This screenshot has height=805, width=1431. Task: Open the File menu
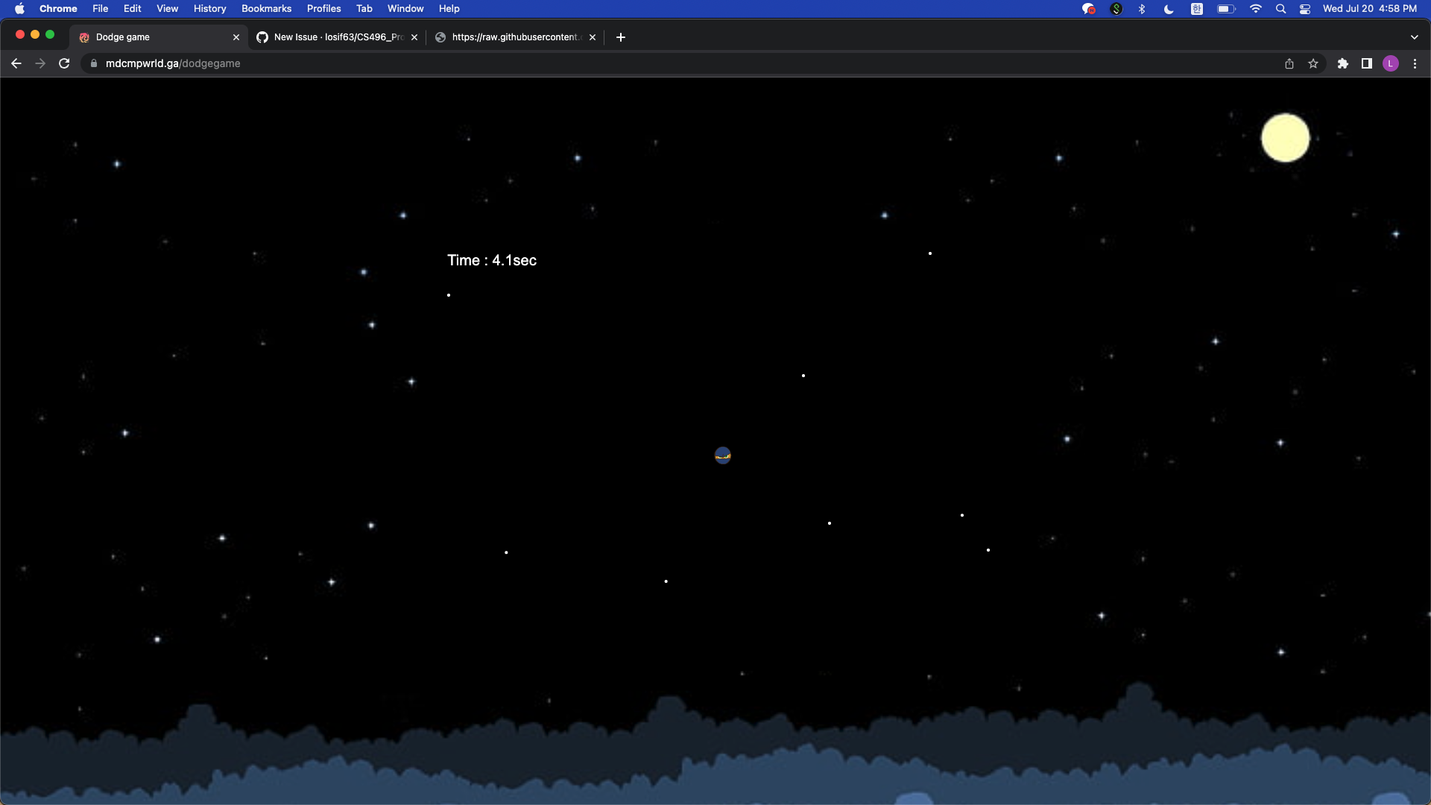pos(101,9)
